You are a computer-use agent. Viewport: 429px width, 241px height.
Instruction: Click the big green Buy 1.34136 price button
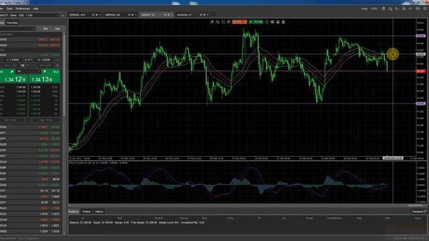click(44, 79)
